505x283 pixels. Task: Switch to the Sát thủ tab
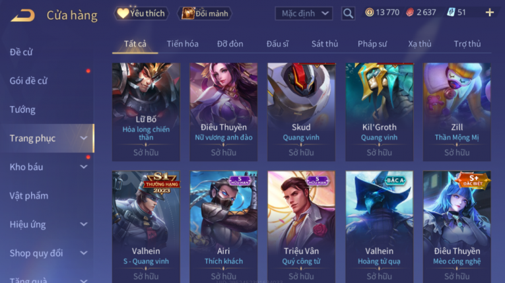[x=325, y=44]
